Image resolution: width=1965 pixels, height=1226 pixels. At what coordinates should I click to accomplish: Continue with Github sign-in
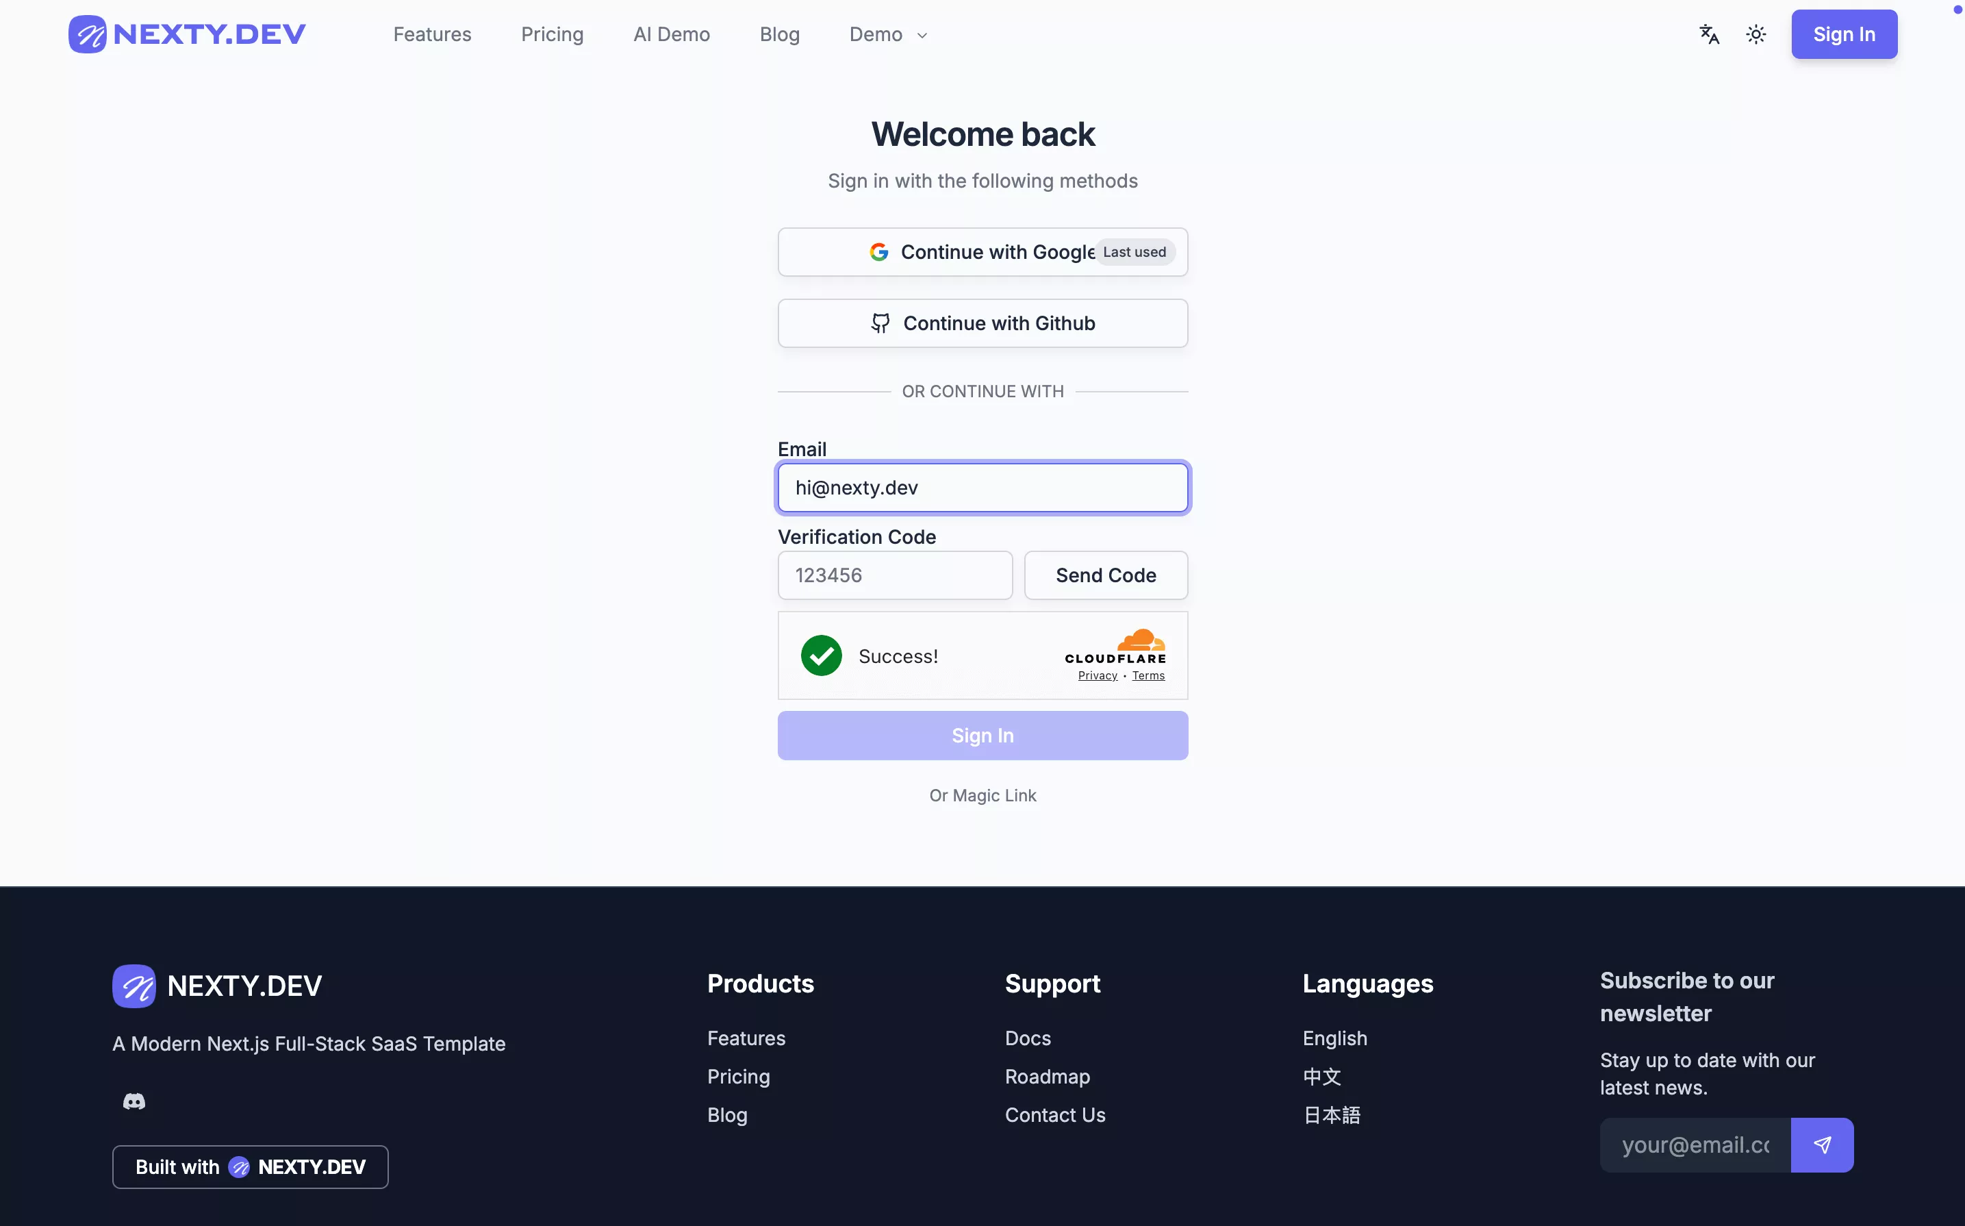tap(982, 323)
